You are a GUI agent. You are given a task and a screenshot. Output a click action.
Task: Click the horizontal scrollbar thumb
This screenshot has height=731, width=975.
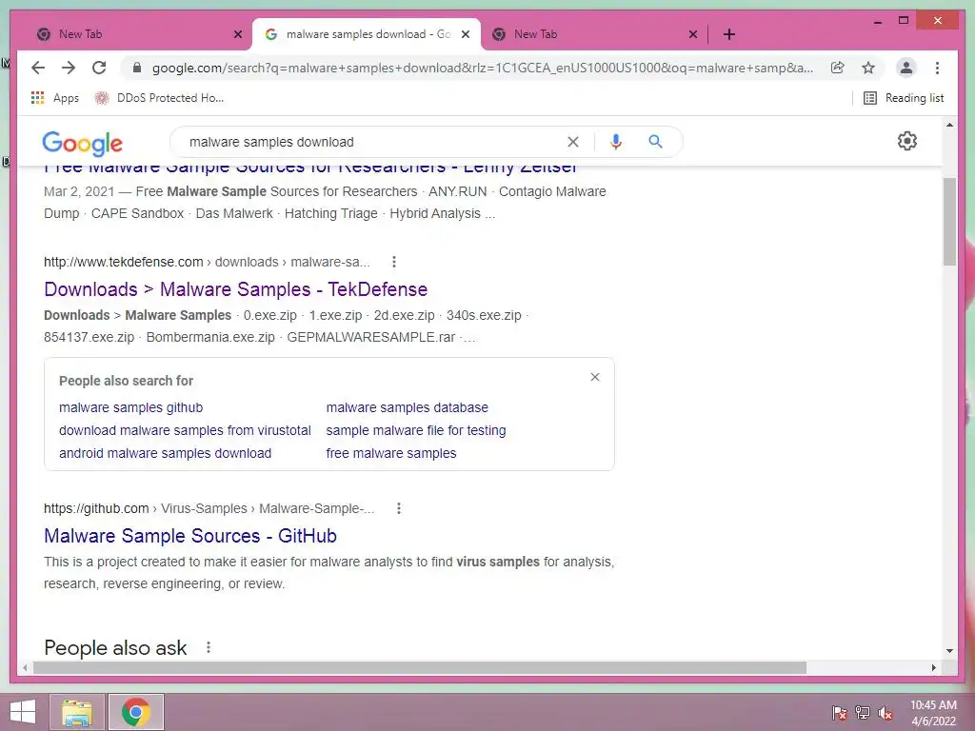(x=420, y=667)
